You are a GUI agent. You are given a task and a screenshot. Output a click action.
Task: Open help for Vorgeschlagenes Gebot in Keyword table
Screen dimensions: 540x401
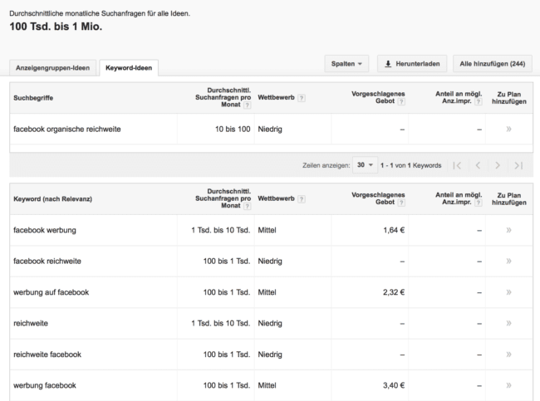pos(401,203)
